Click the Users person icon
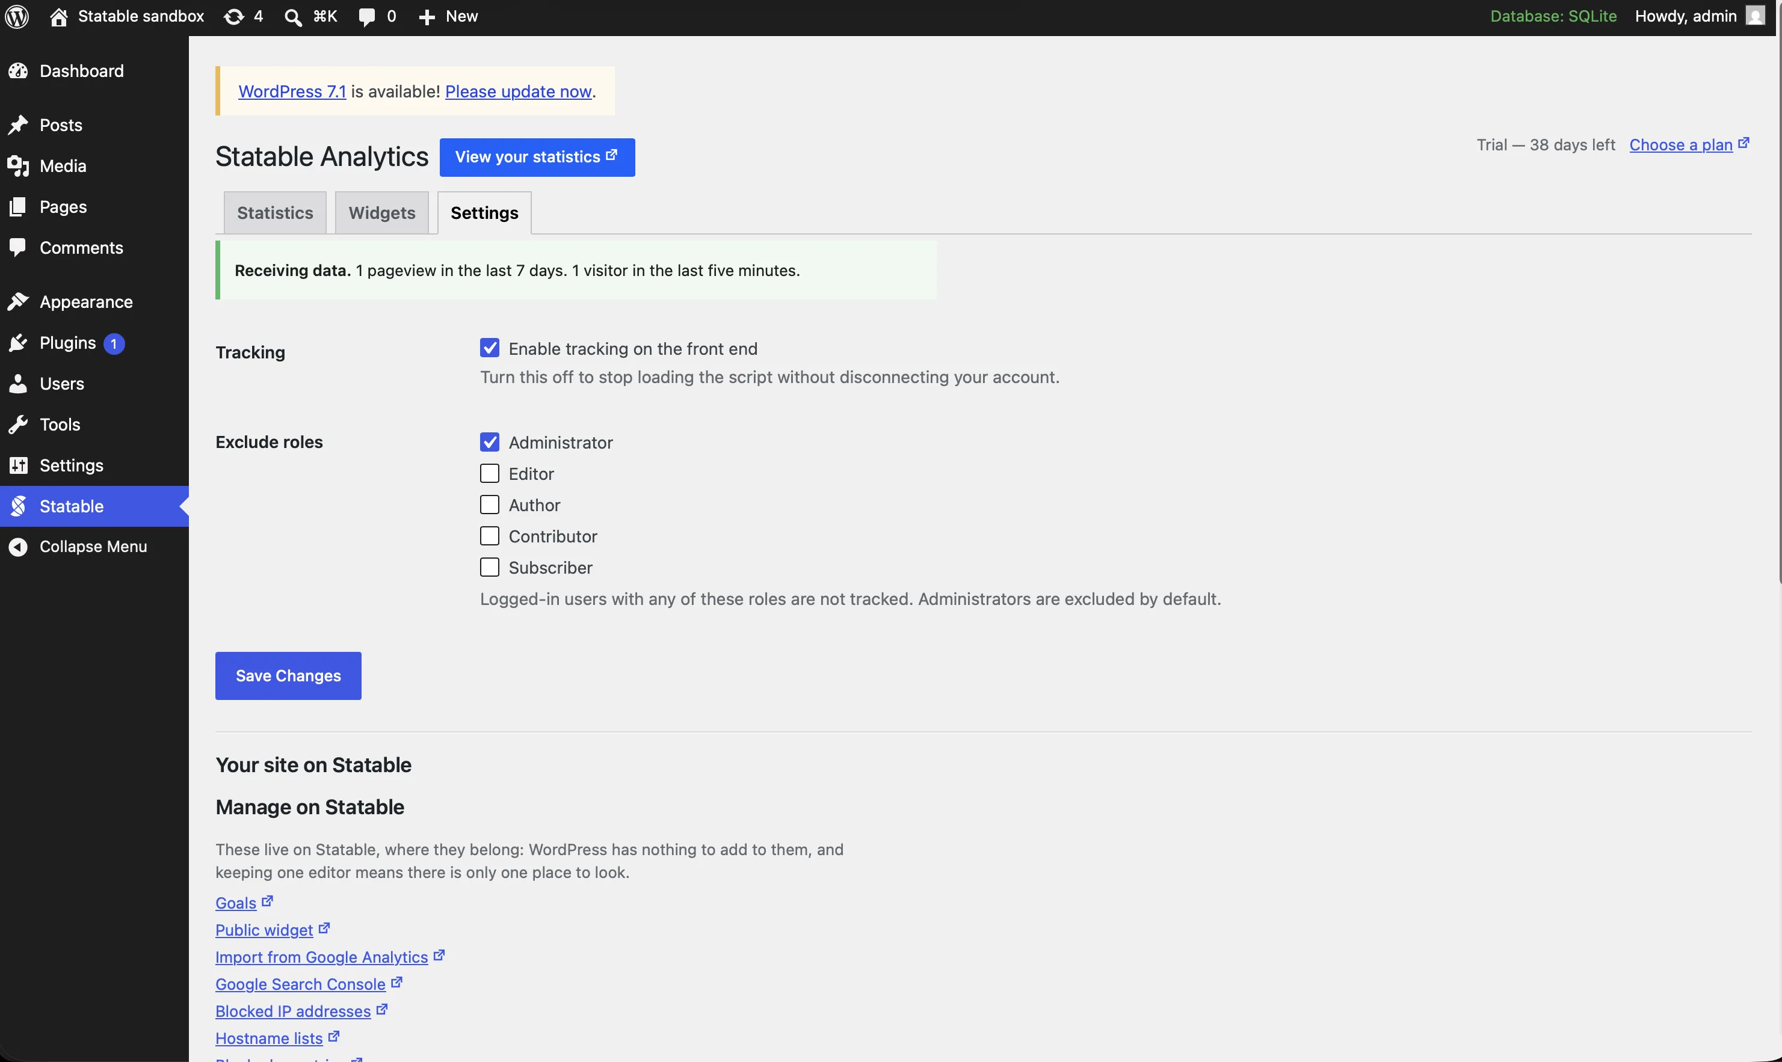The height and width of the screenshot is (1062, 1782). click(18, 384)
